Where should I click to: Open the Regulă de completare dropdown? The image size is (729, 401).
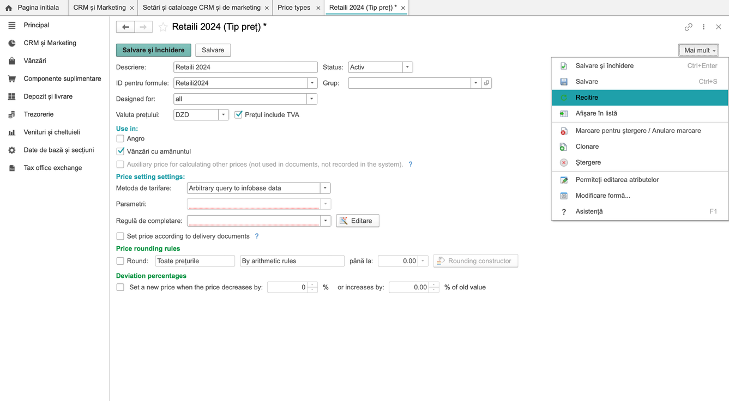tap(326, 221)
